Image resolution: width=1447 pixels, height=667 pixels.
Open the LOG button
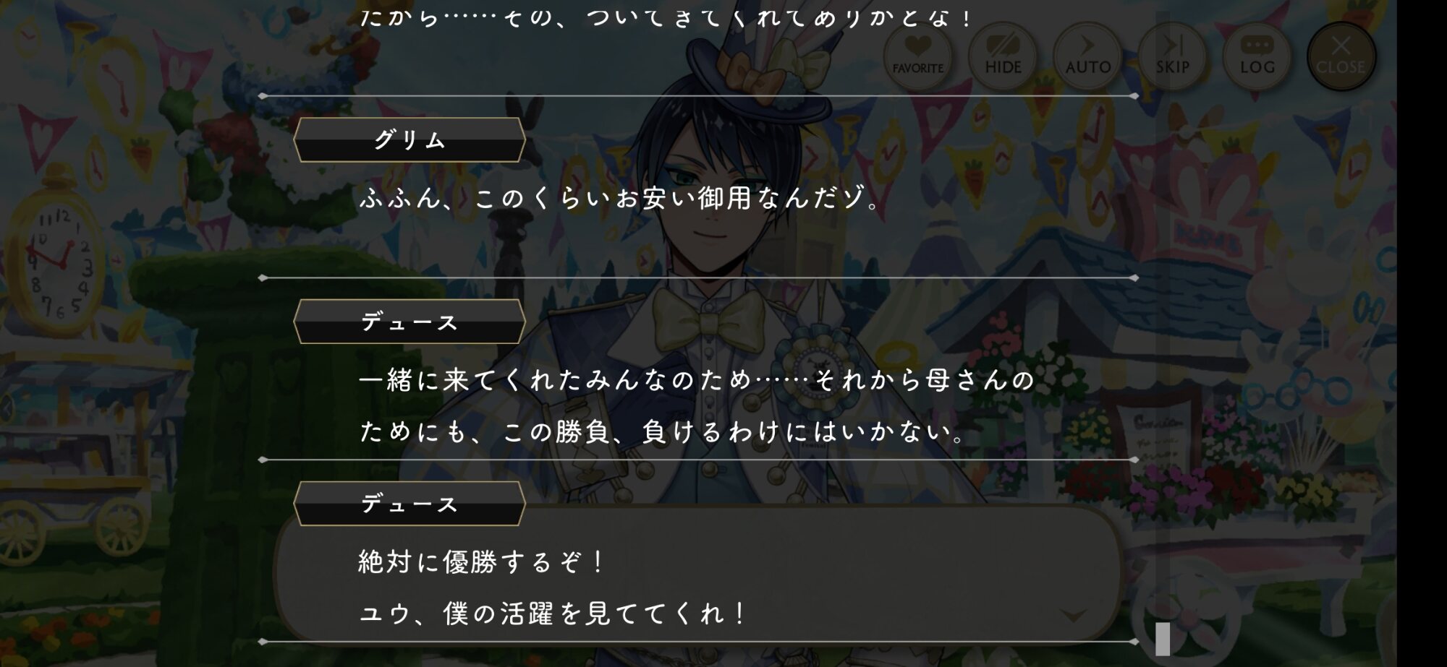(x=1257, y=56)
